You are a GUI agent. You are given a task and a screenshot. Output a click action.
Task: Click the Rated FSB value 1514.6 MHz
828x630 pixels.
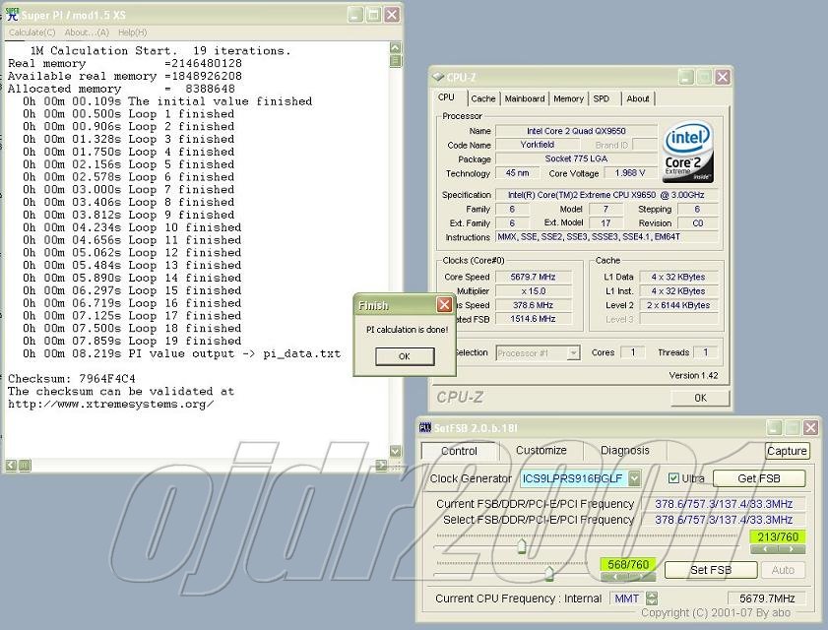coord(533,319)
